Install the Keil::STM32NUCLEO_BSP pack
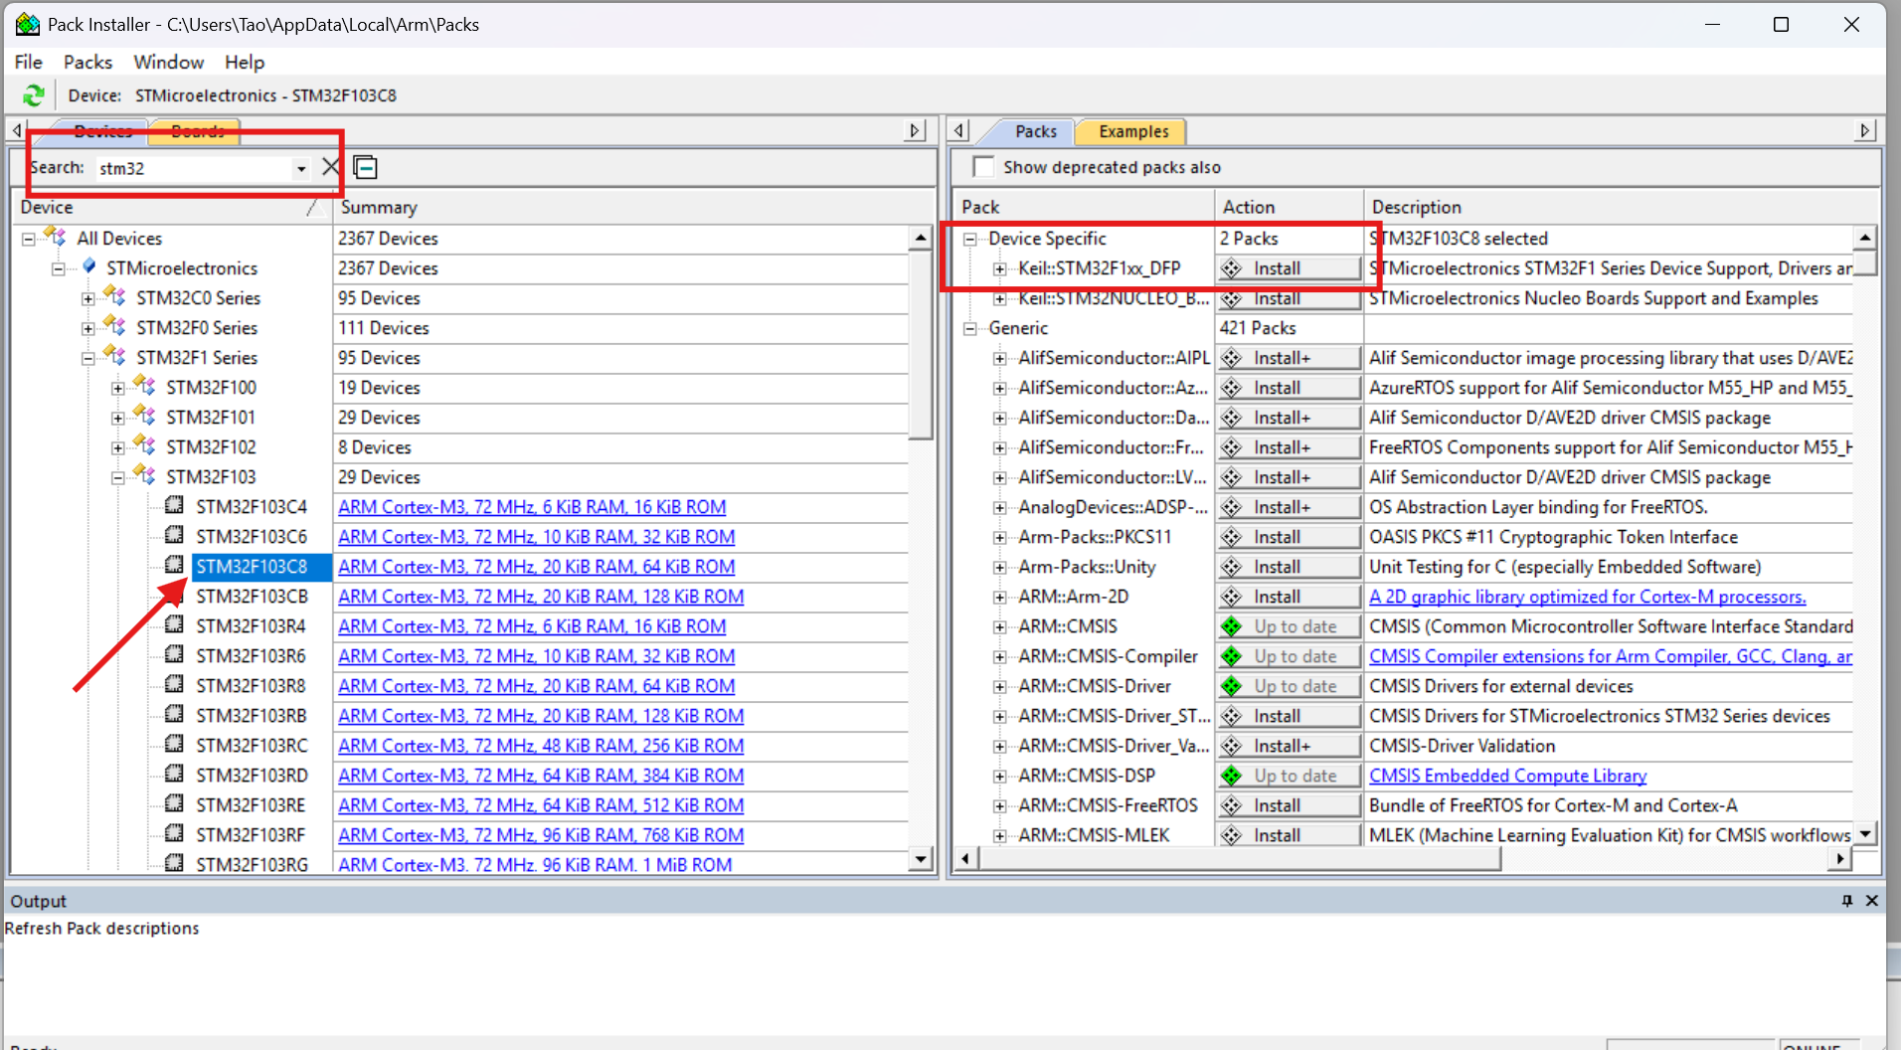The image size is (1901, 1050). coord(1289,298)
